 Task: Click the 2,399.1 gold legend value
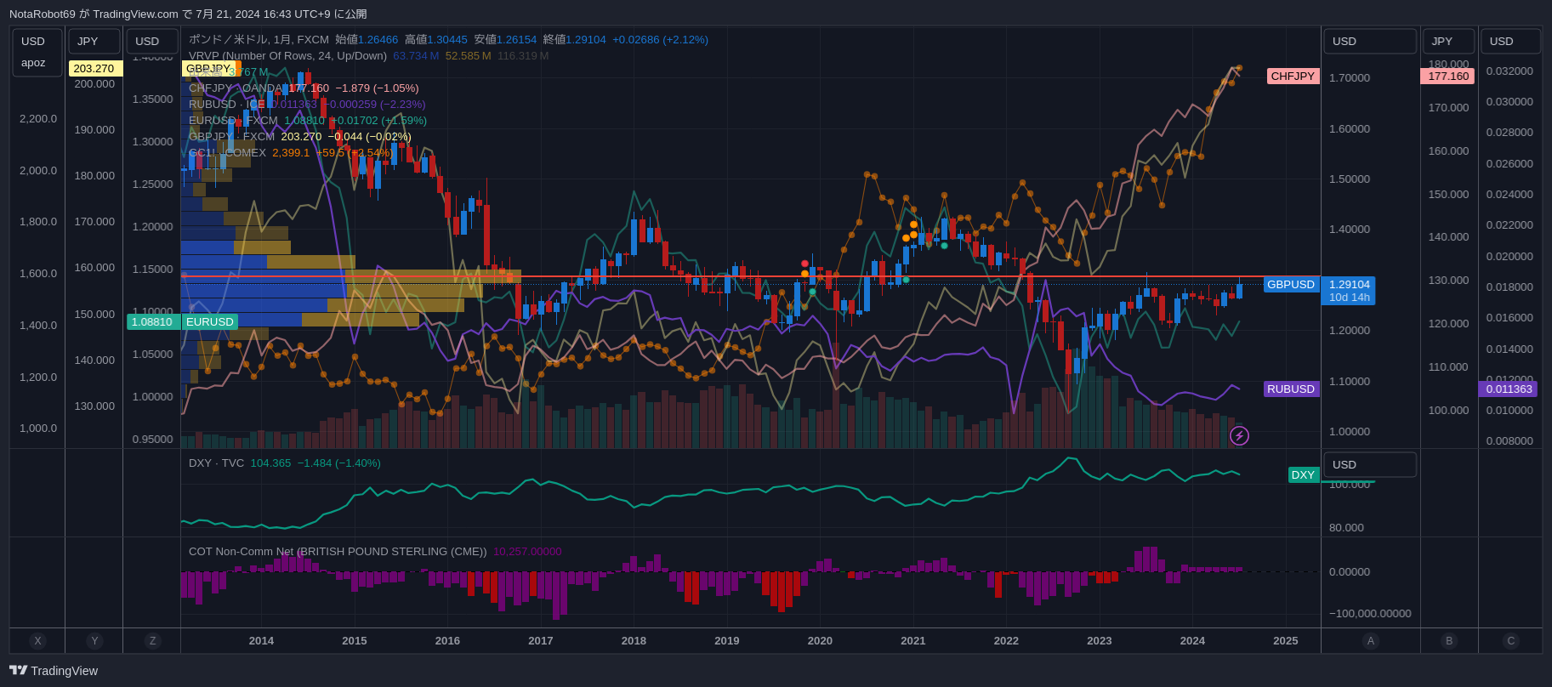pyautogui.click(x=291, y=153)
